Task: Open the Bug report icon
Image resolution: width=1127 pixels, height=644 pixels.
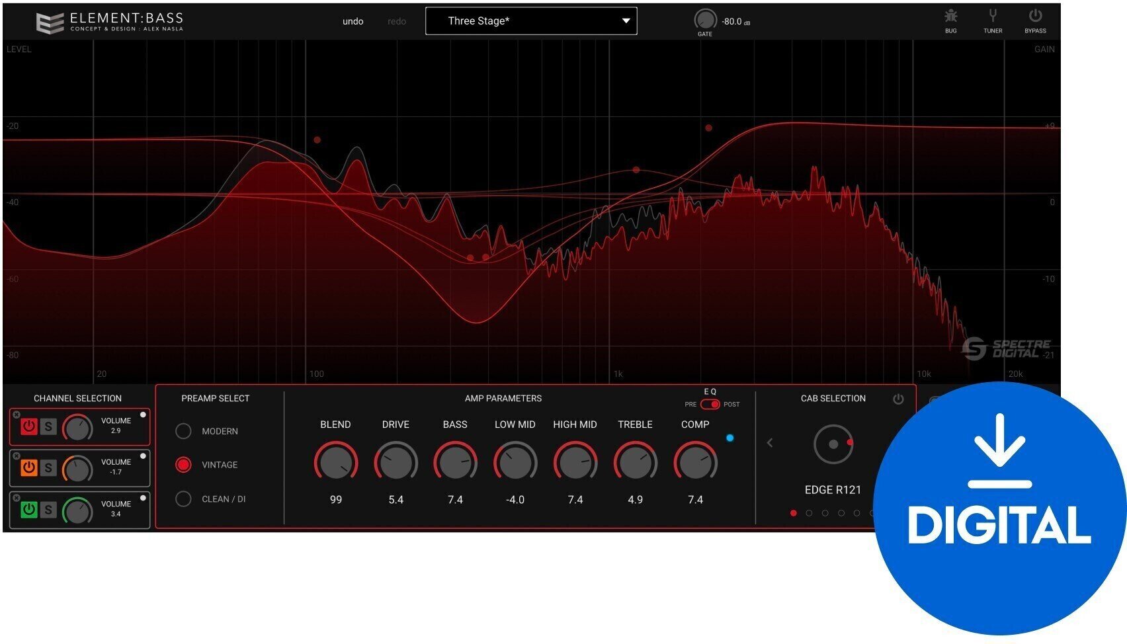Action: click(x=950, y=17)
